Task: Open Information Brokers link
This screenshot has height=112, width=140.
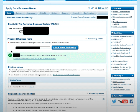Action: click(119, 64)
